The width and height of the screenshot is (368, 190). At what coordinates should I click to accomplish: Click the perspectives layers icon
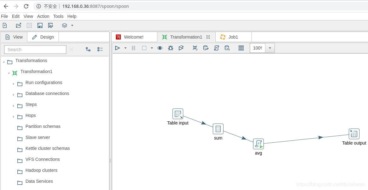[x=65, y=25]
